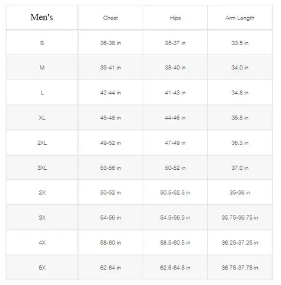The height and width of the screenshot is (285, 281).
Task: Select the 36-38 in chest cell
Action: (110, 43)
